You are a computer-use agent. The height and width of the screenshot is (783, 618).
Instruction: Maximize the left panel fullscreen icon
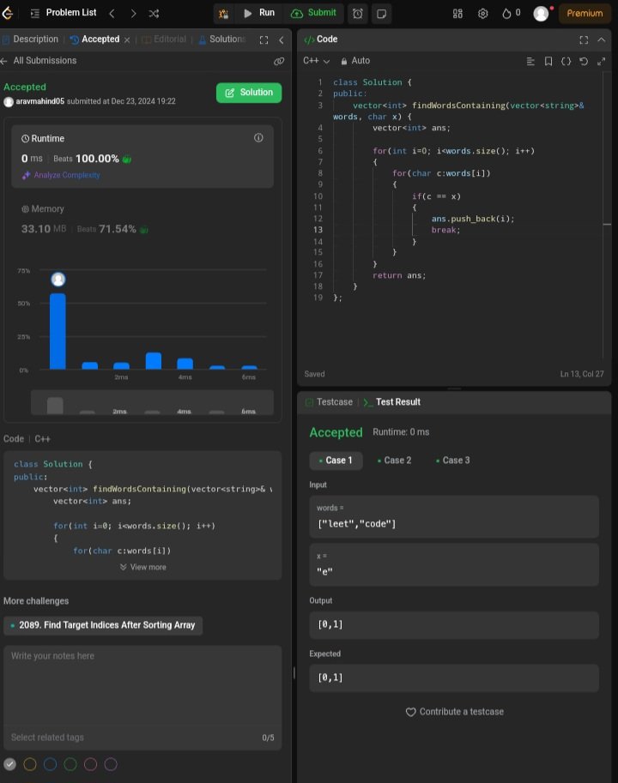click(264, 40)
